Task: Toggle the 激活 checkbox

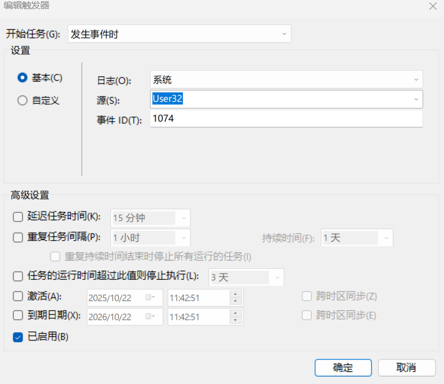Action: click(x=18, y=297)
